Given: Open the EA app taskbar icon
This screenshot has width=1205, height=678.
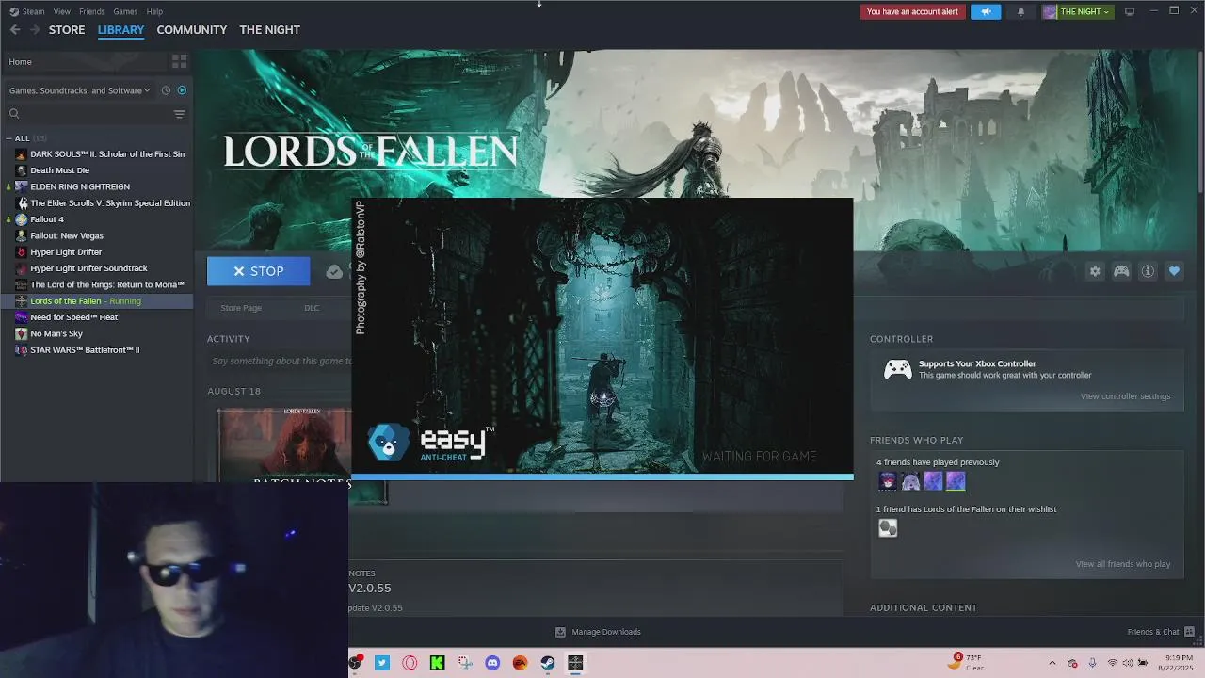Looking at the screenshot, I should click(x=520, y=663).
